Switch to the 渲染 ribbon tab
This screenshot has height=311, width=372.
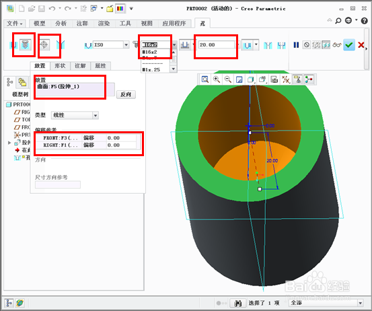pos(104,24)
